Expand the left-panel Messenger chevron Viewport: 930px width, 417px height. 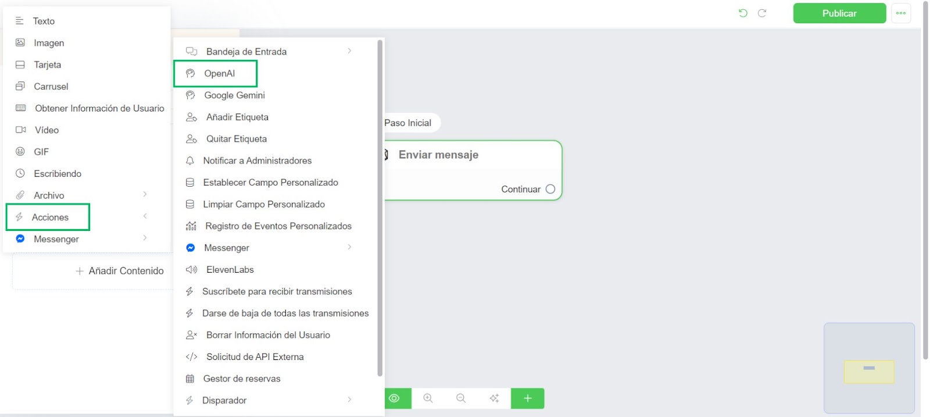pos(145,238)
